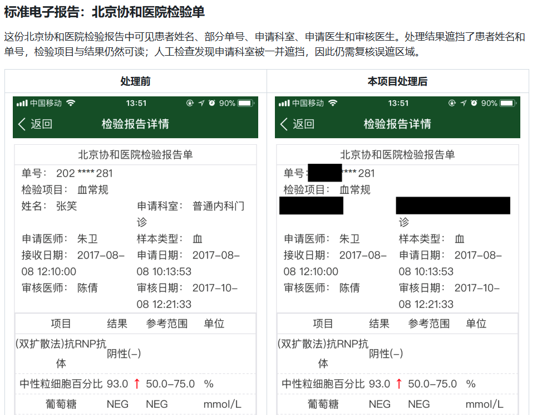This screenshot has width=537, height=415.
Task: Click the red up arrow beside 93.0 in the left report
Action: (x=137, y=383)
